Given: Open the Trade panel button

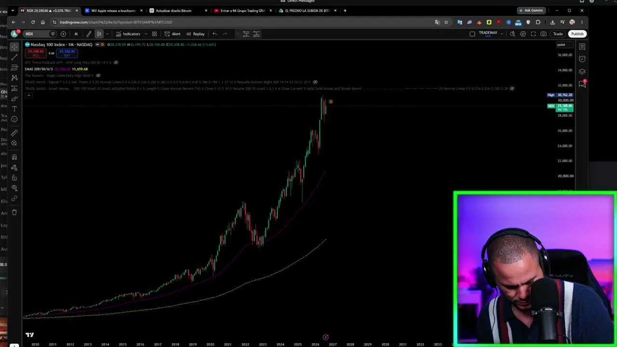Looking at the screenshot, I should coord(558,34).
